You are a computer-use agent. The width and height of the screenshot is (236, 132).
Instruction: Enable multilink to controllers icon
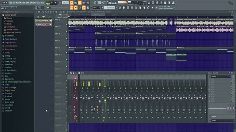tap(88, 8)
